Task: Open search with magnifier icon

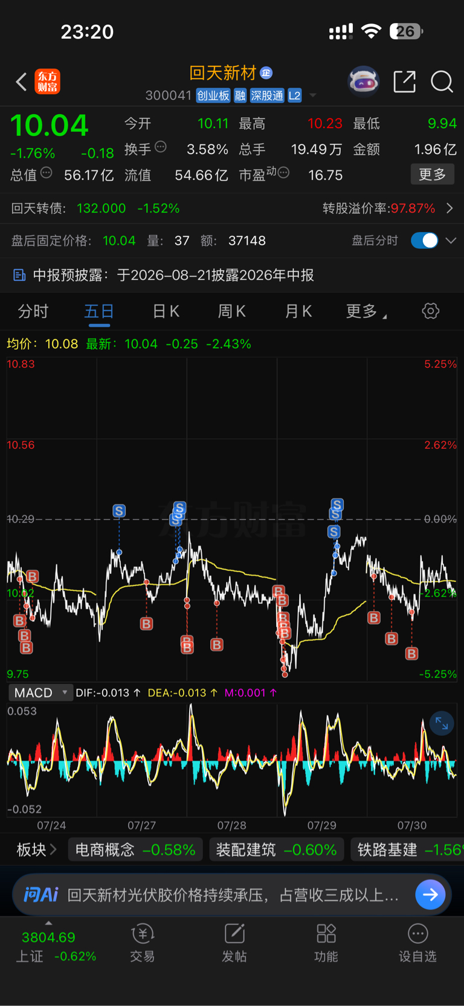Action: click(x=442, y=82)
